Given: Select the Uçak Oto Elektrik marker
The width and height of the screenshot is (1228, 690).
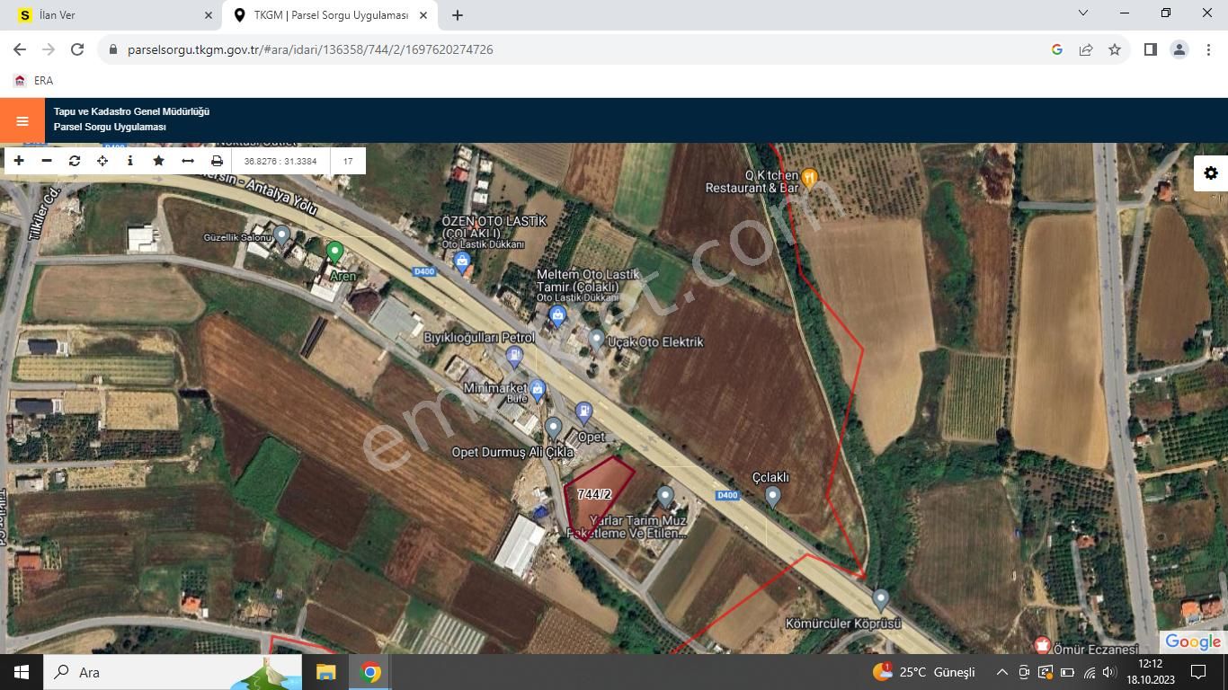Looking at the screenshot, I should (597, 340).
